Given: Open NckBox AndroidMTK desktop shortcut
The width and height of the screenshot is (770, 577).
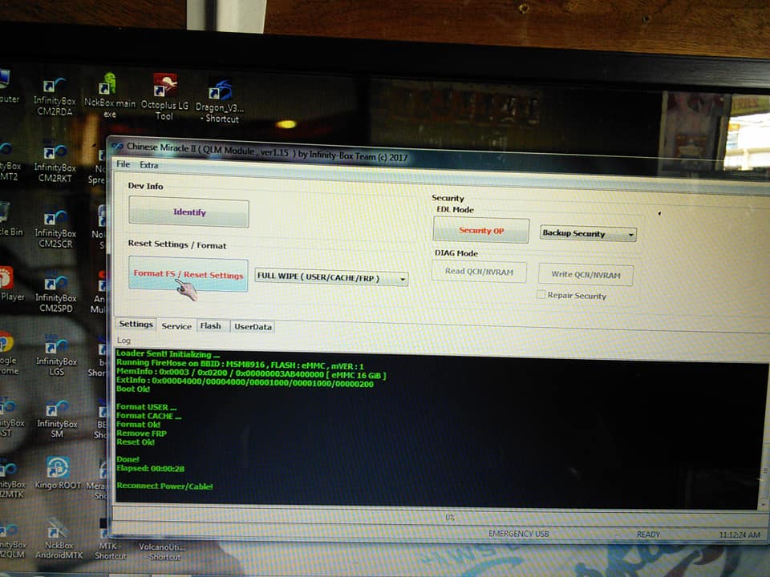Looking at the screenshot, I should pos(59,539).
